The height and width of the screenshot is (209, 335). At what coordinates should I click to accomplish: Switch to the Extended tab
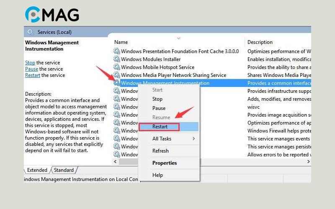tap(37, 170)
